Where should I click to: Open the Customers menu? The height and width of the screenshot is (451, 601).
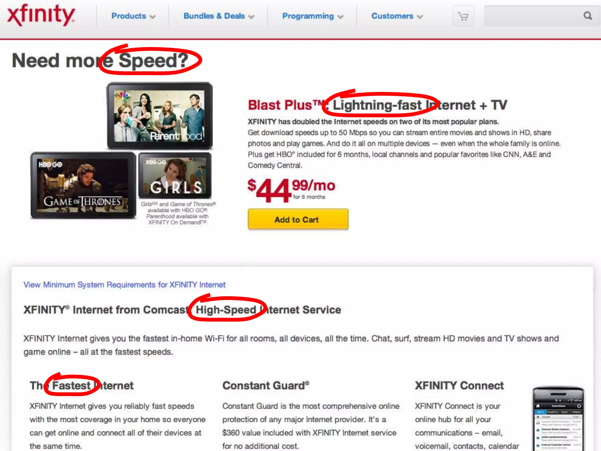point(392,16)
